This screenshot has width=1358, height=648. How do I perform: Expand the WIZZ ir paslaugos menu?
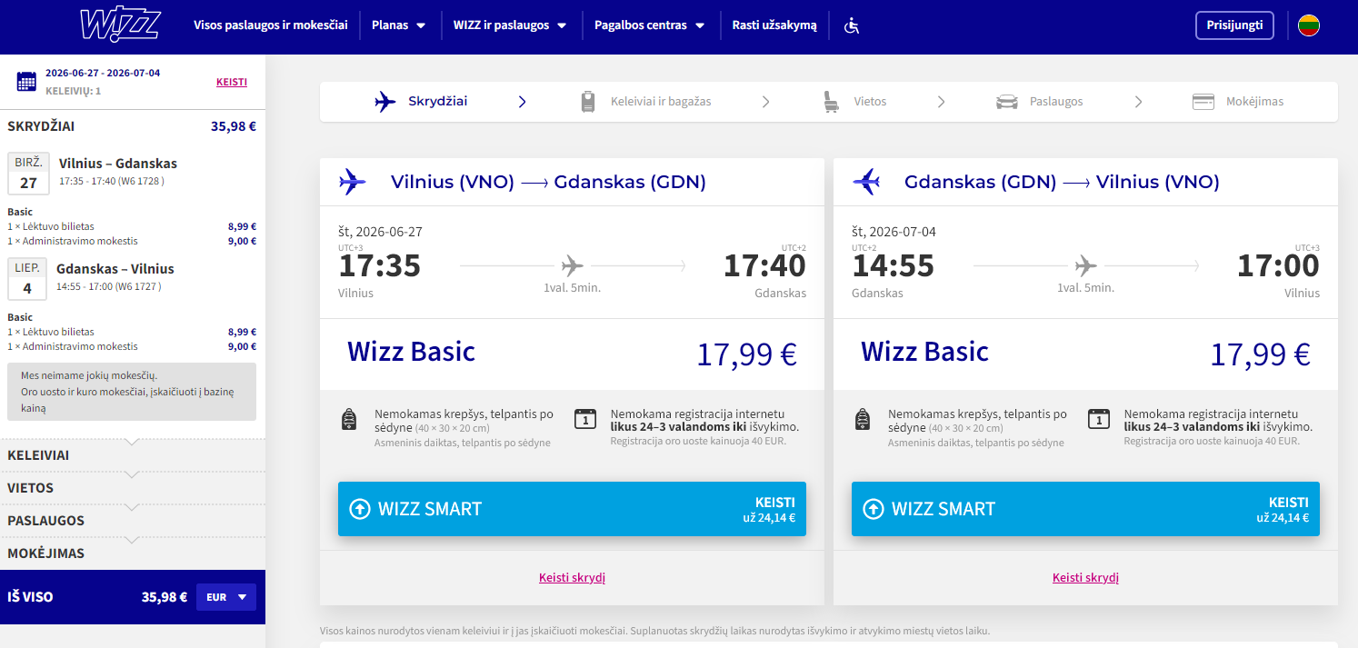[x=509, y=25]
